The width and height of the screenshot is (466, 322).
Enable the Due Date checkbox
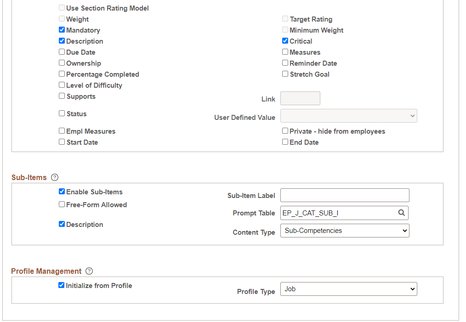(x=62, y=51)
